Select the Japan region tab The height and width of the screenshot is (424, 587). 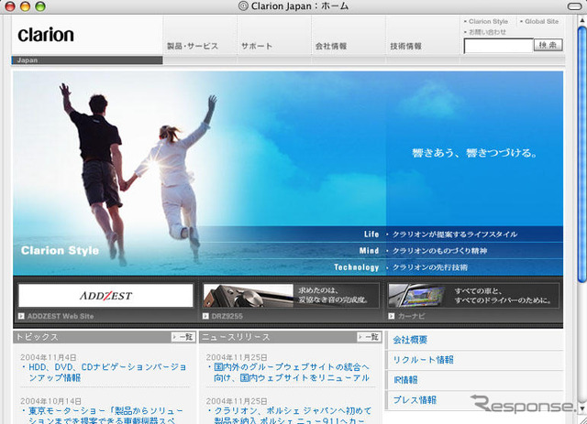pyautogui.click(x=87, y=60)
